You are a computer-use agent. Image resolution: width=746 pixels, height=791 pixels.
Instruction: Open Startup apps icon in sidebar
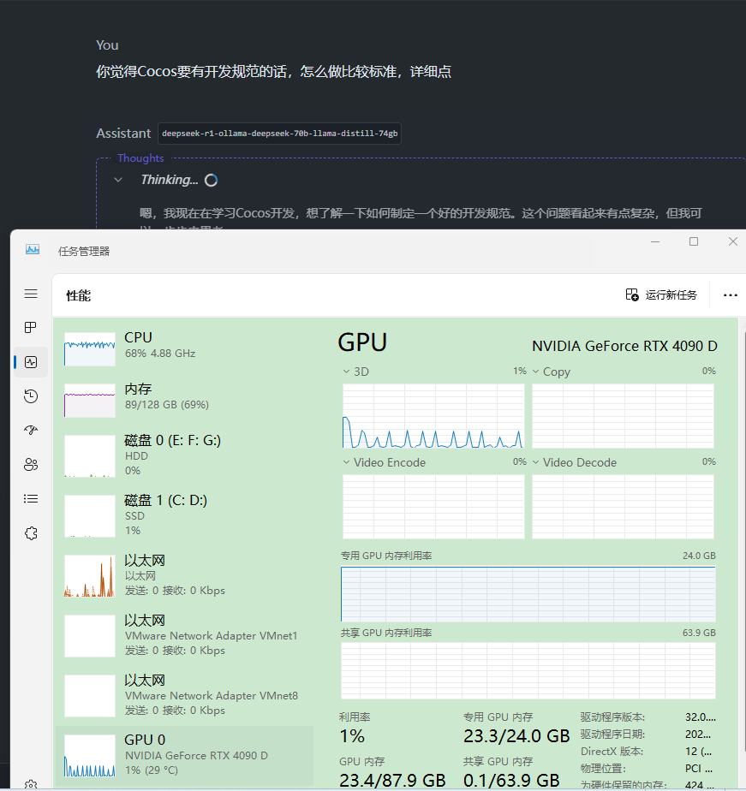click(31, 431)
